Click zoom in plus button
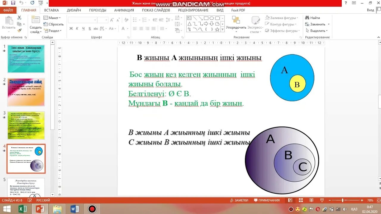 click(x=362, y=200)
